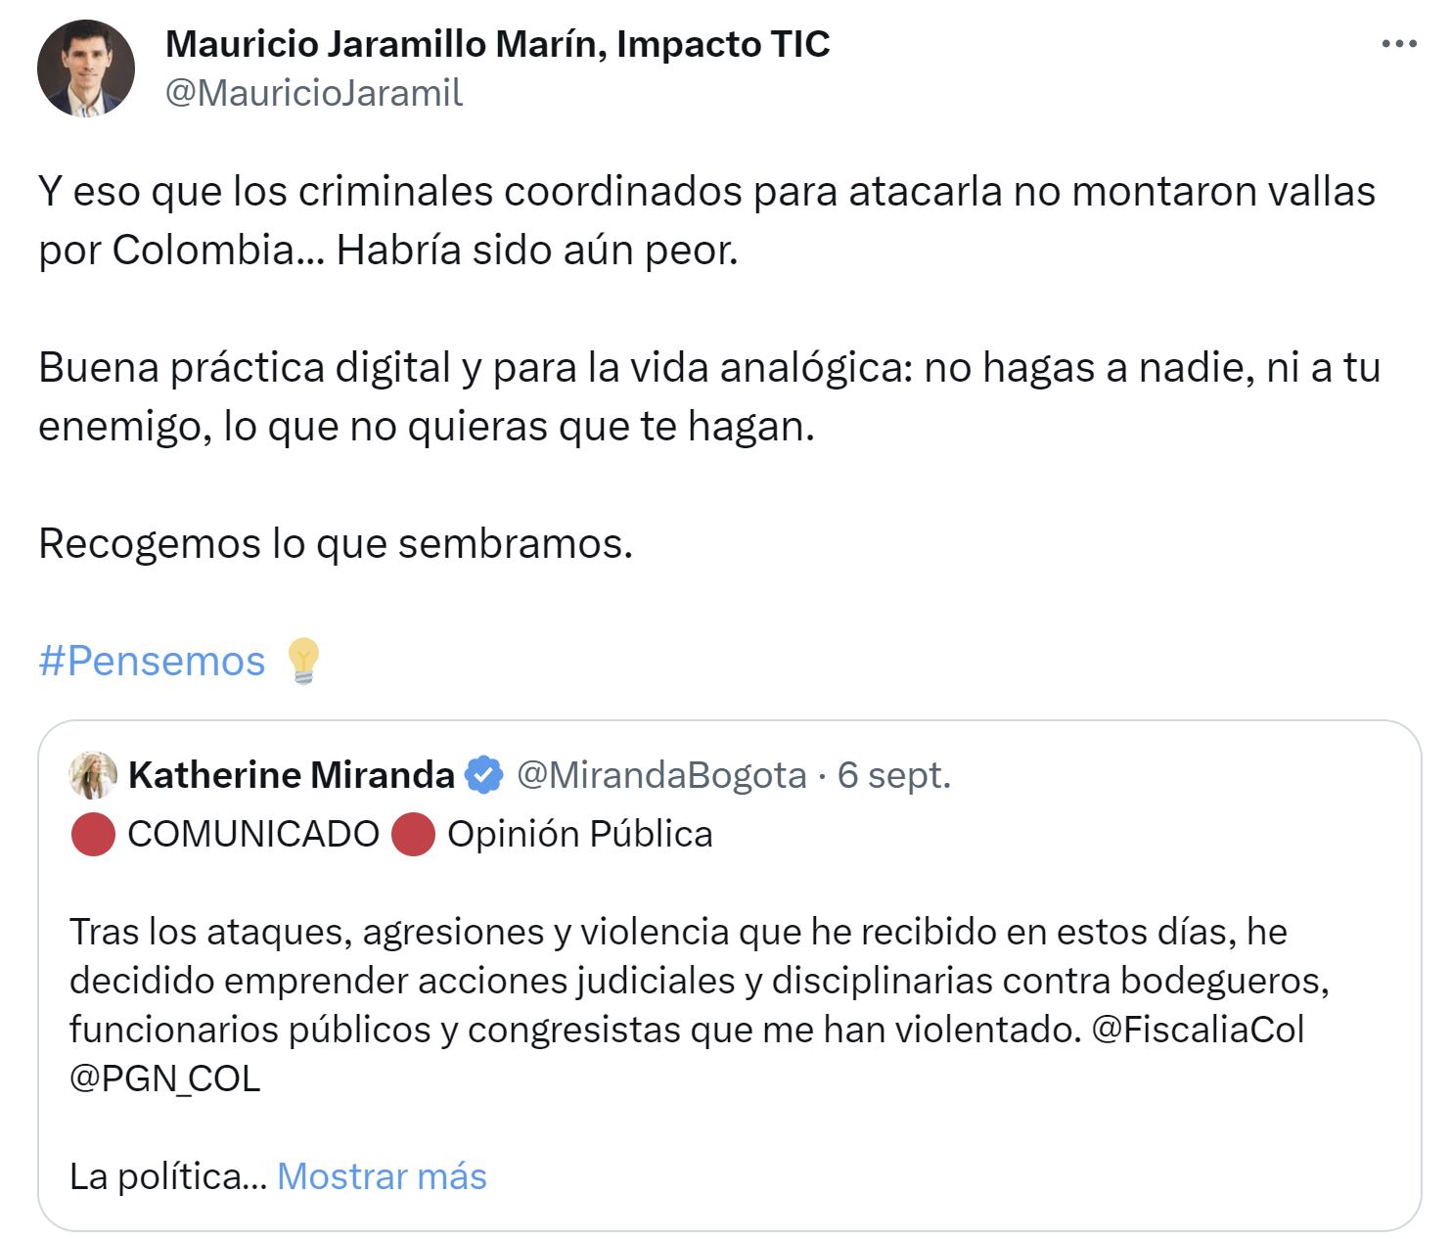The image size is (1451, 1239).
Task: Click the first red circle emoji before COMUNICADO
Action: pyautogui.click(x=93, y=835)
